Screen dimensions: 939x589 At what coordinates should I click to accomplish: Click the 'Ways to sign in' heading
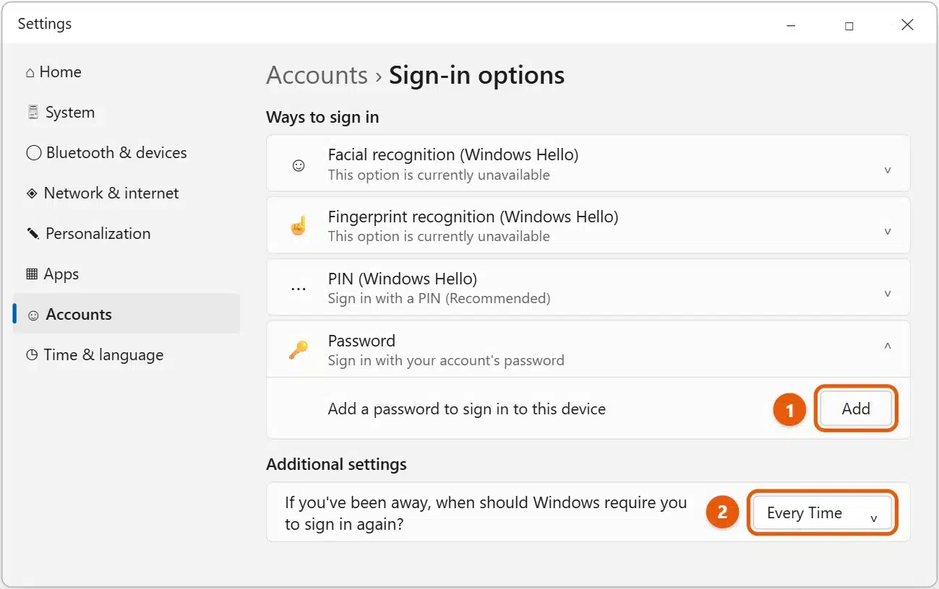coord(322,117)
